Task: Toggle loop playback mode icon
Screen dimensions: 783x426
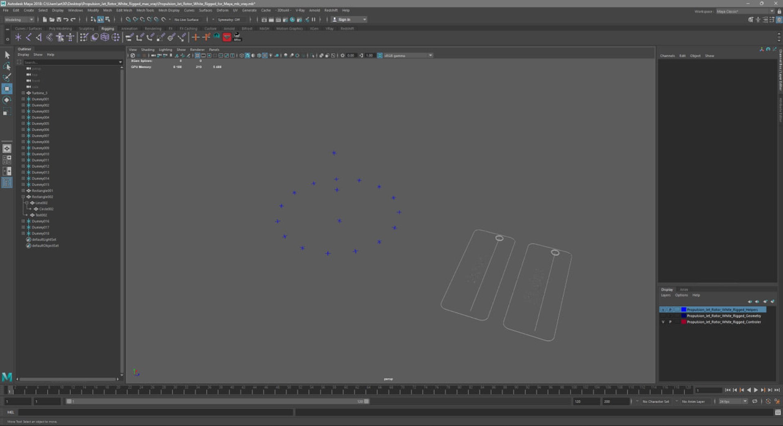Action: [x=755, y=402]
